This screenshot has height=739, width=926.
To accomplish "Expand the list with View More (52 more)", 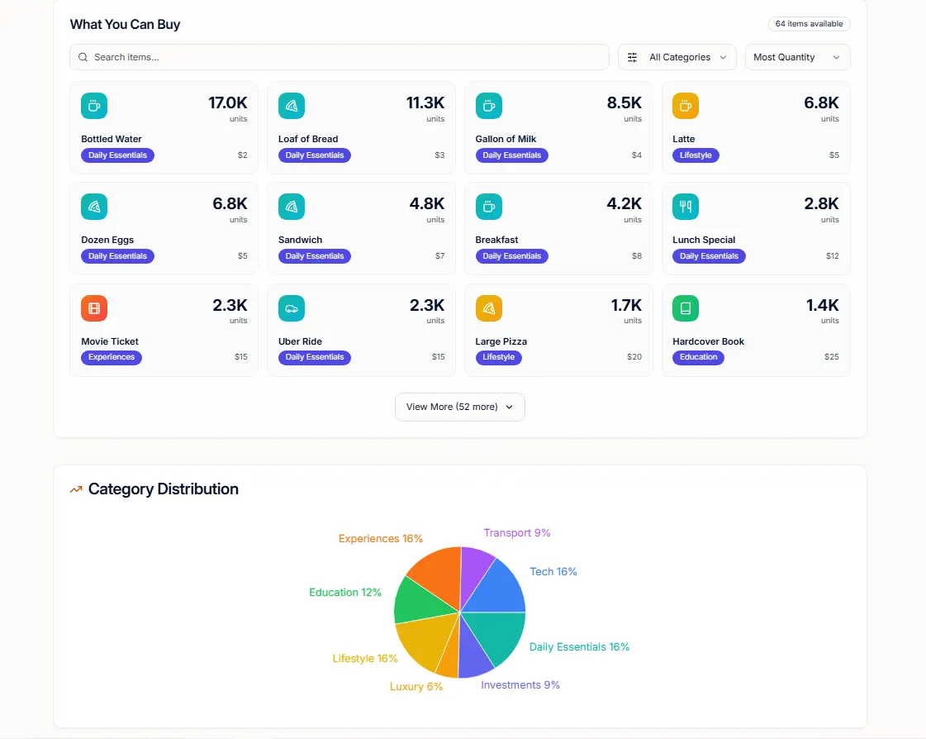I will coord(460,407).
